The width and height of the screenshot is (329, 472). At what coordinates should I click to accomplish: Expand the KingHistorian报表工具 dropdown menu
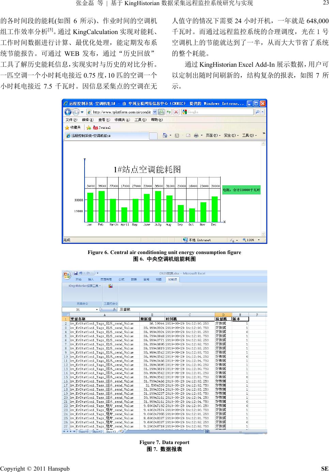point(85,286)
